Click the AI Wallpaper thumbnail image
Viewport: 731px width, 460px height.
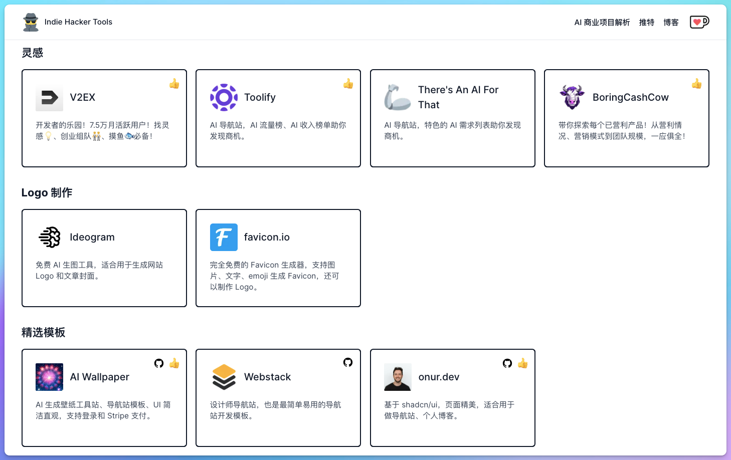(49, 377)
